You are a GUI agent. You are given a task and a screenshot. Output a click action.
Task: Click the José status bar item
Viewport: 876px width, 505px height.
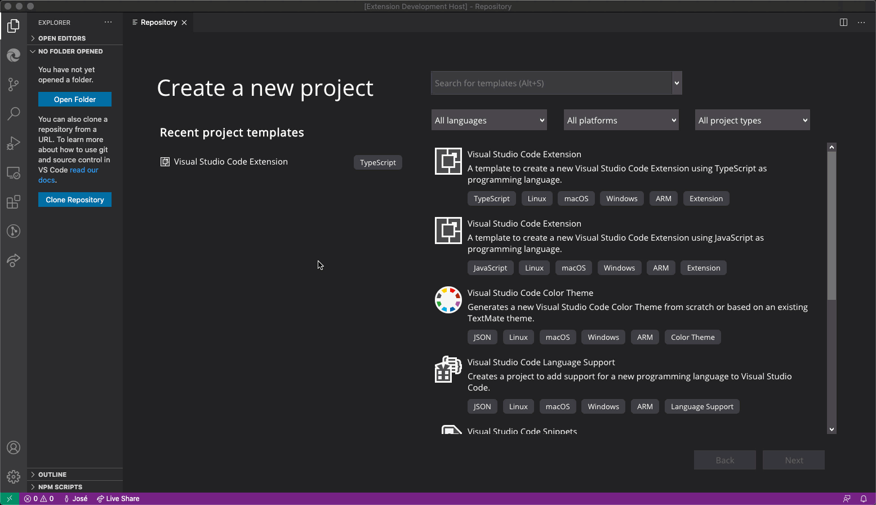(x=76, y=499)
